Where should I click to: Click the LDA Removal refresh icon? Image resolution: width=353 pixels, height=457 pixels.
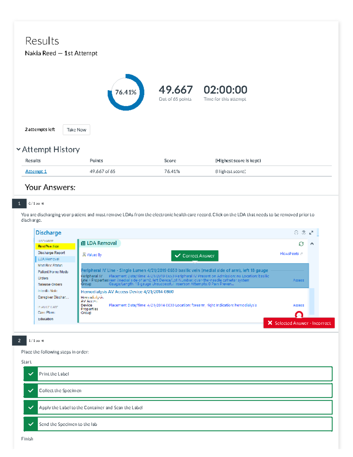click(x=301, y=244)
